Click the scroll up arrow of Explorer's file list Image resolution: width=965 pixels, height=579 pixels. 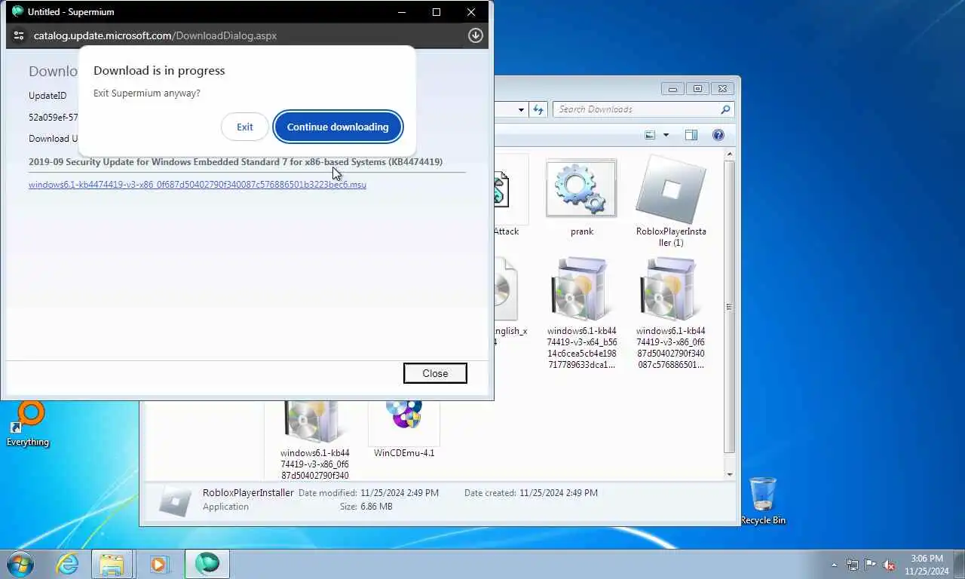pyautogui.click(x=729, y=155)
